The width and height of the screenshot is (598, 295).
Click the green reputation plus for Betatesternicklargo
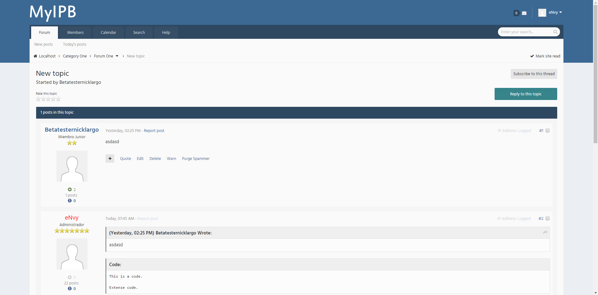(x=70, y=189)
